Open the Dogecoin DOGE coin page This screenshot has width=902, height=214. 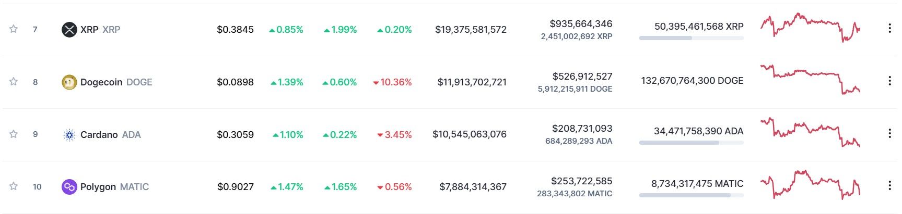click(116, 82)
